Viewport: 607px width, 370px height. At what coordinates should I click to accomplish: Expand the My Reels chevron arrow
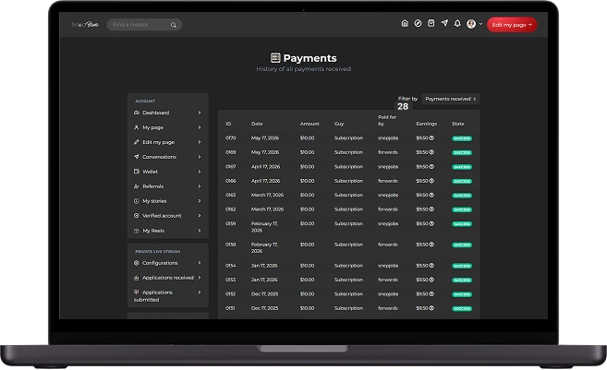(200, 231)
